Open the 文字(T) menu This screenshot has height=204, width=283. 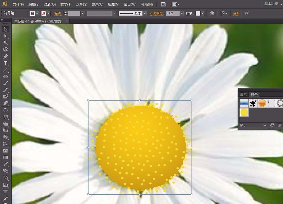pyautogui.click(x=66, y=4)
